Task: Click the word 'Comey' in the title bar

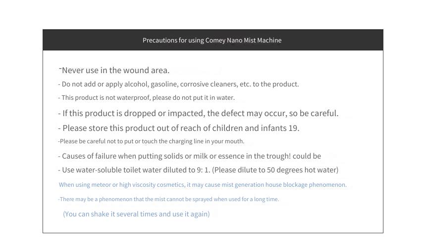Action: click(215, 41)
